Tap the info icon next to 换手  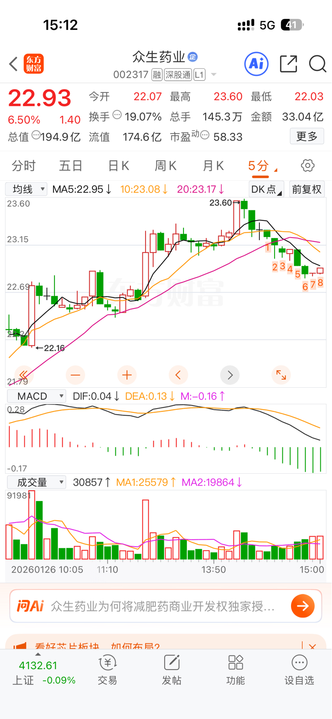(117, 115)
